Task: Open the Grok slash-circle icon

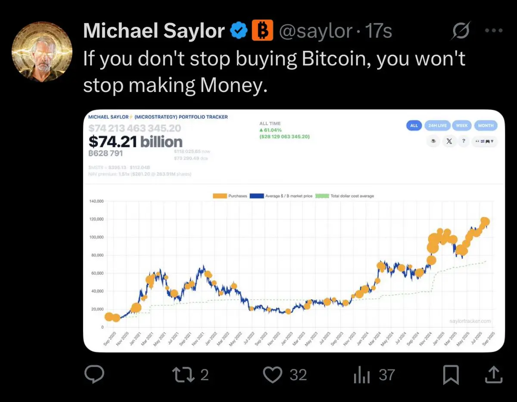Action: [461, 31]
